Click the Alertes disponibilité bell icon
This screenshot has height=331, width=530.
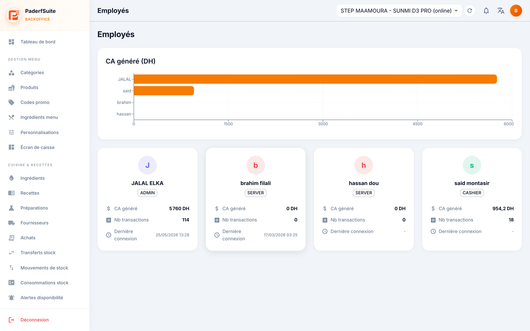click(x=12, y=298)
